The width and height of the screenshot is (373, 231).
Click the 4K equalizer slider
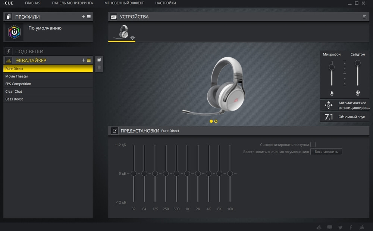pos(209,174)
